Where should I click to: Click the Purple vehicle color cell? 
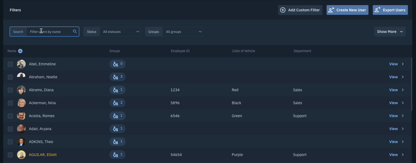click(237, 155)
